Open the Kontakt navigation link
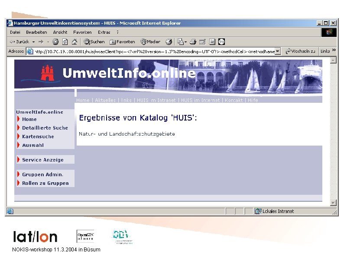The height and width of the screenshot is (257, 344). click(x=234, y=100)
